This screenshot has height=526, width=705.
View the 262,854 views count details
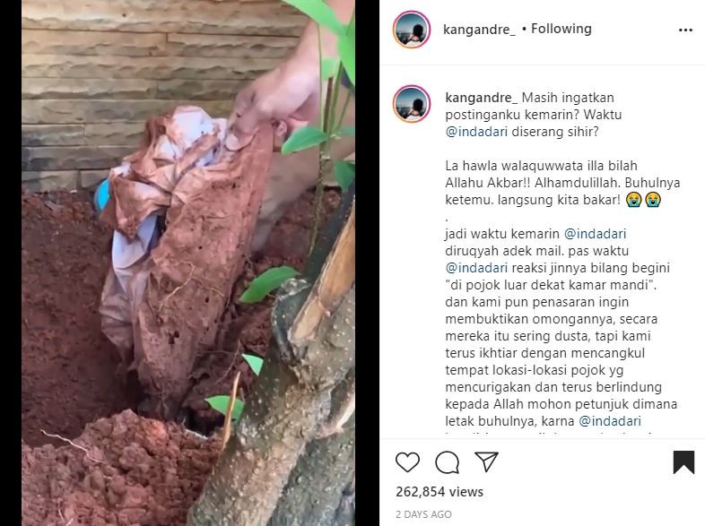coord(440,492)
